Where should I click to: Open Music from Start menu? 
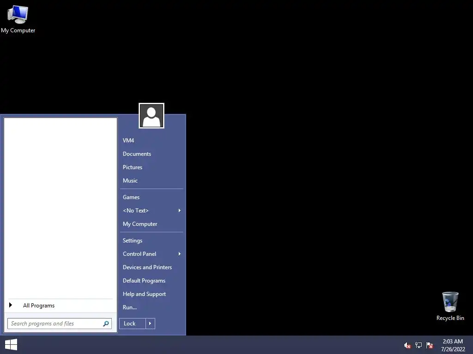pos(152,181)
